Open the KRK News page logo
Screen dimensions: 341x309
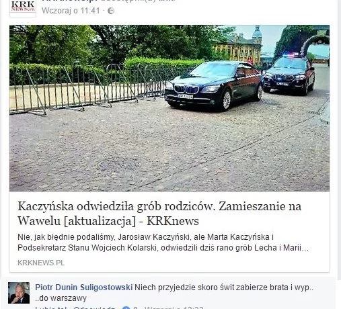coord(23,8)
